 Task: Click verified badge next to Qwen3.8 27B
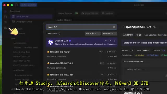click(70, 41)
